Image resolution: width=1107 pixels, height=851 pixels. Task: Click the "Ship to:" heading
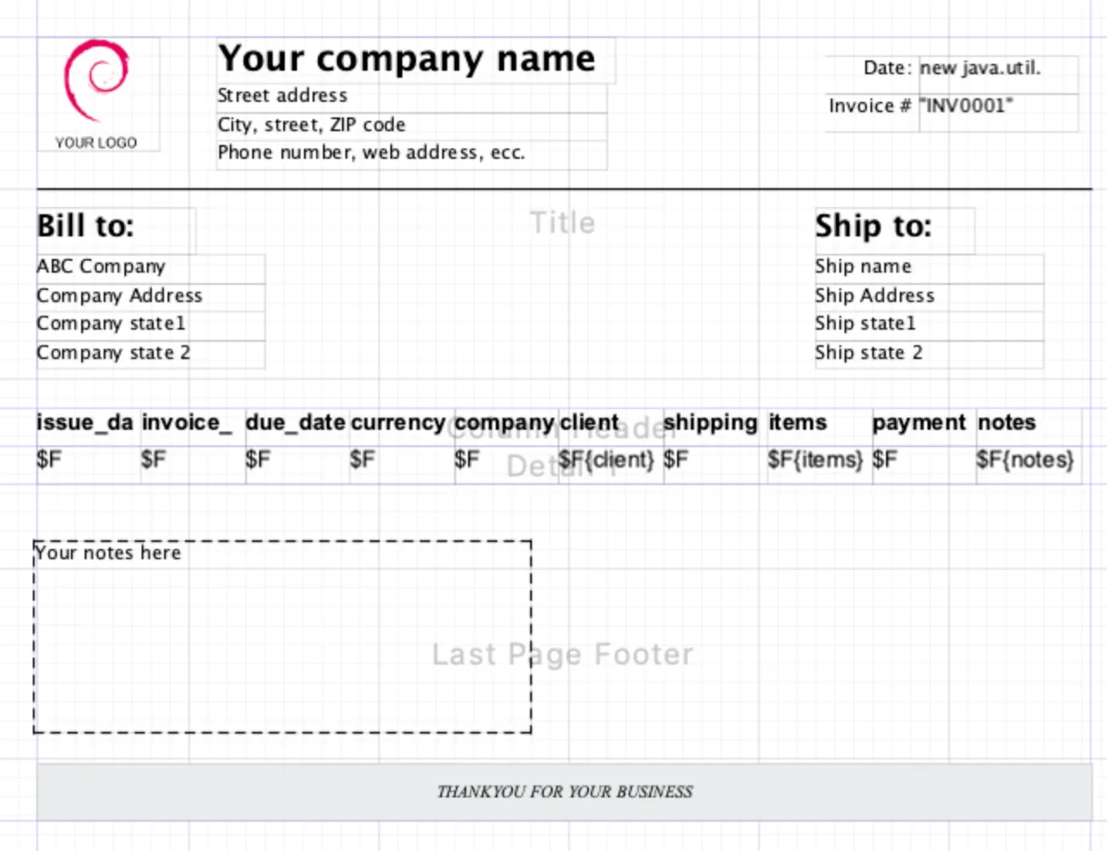(x=873, y=226)
